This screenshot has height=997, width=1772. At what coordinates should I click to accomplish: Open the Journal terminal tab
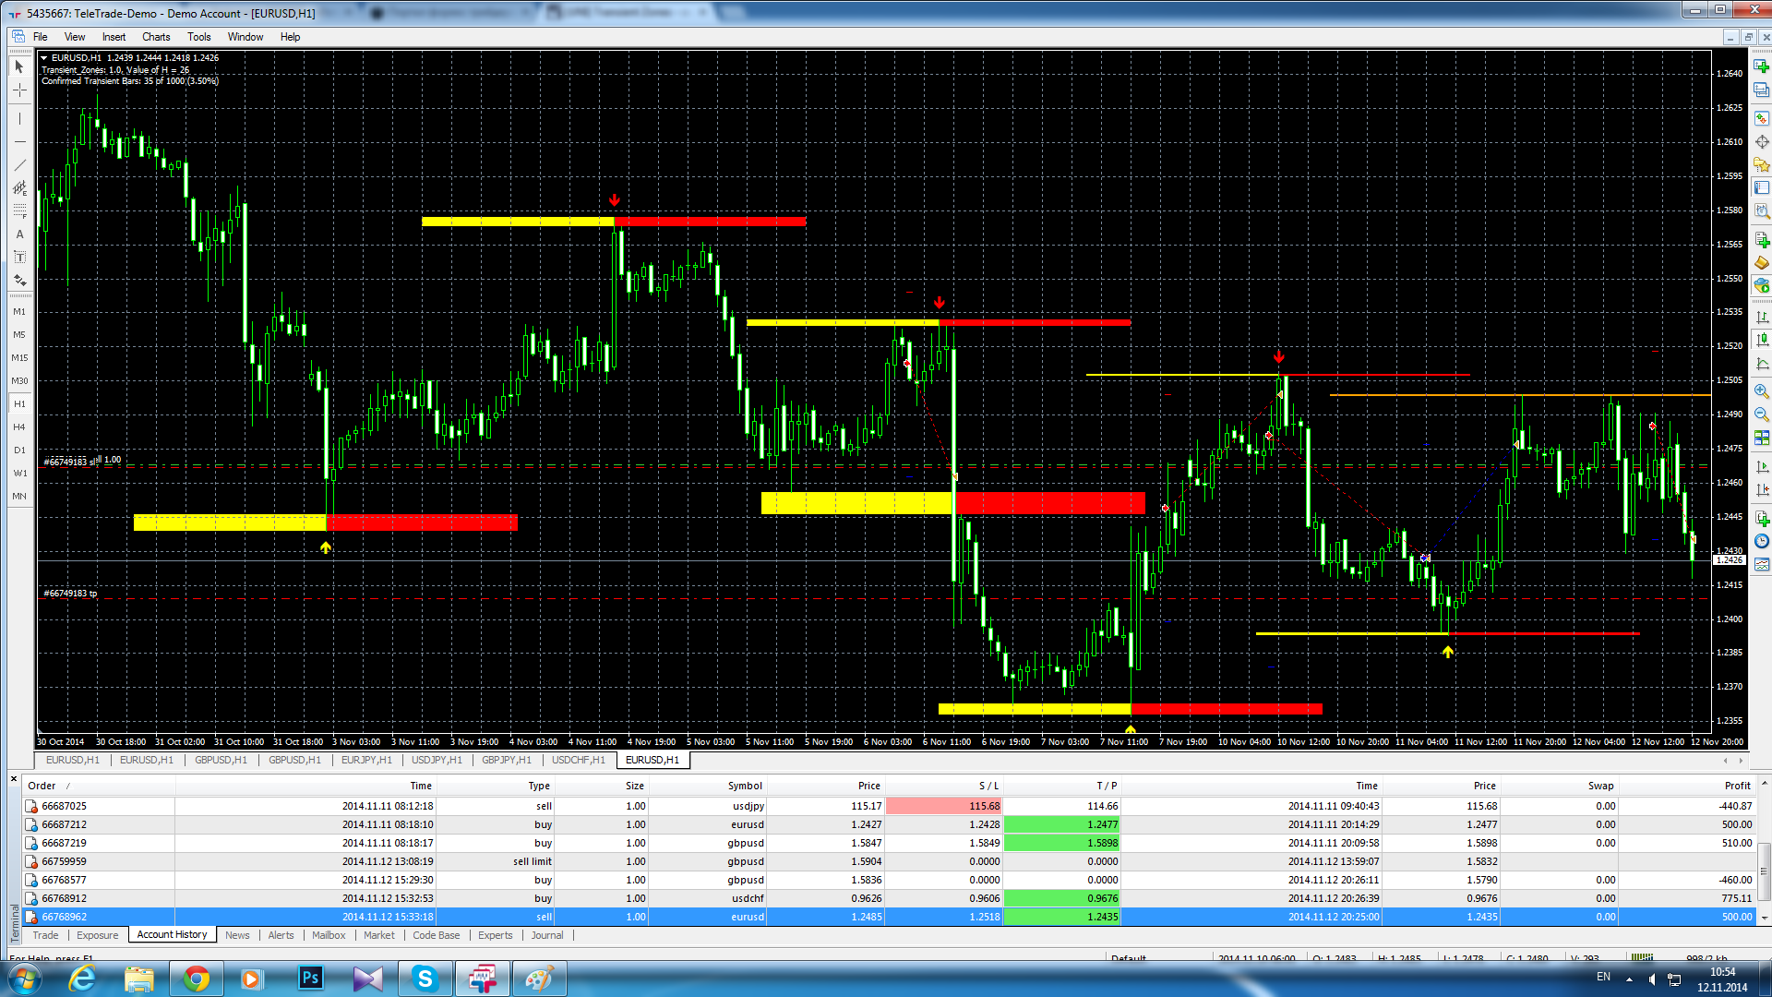547,935
